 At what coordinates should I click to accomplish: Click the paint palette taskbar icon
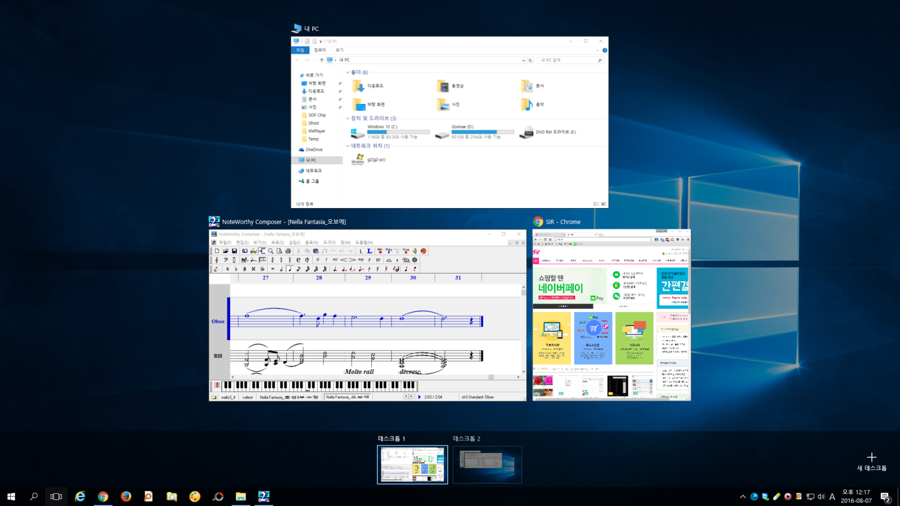point(195,496)
